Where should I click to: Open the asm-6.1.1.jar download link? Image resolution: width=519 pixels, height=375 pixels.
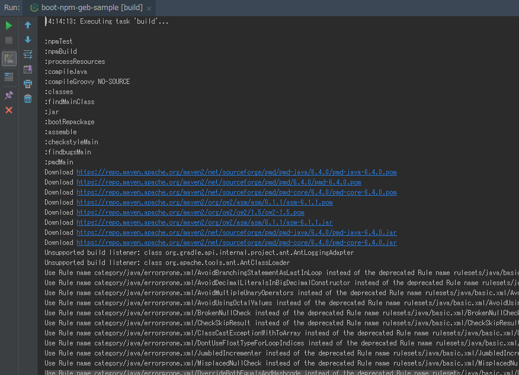[x=204, y=222]
